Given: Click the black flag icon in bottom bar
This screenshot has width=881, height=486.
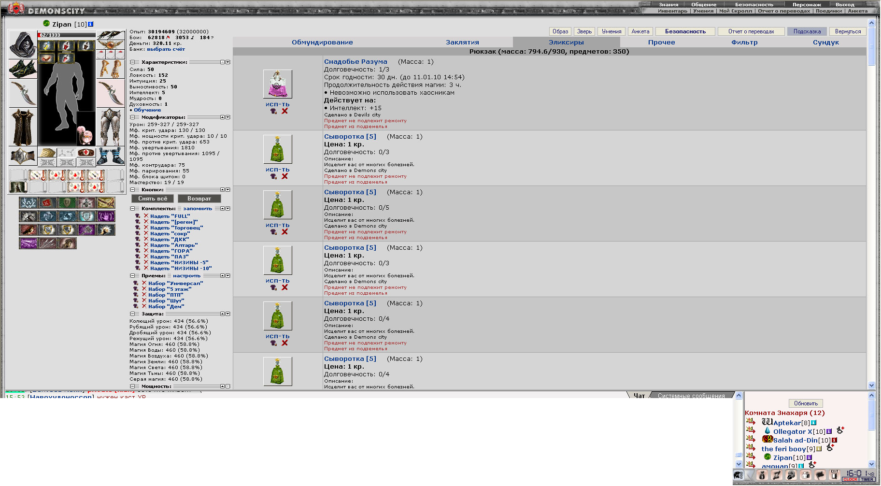Looking at the screenshot, I should pos(820,475).
